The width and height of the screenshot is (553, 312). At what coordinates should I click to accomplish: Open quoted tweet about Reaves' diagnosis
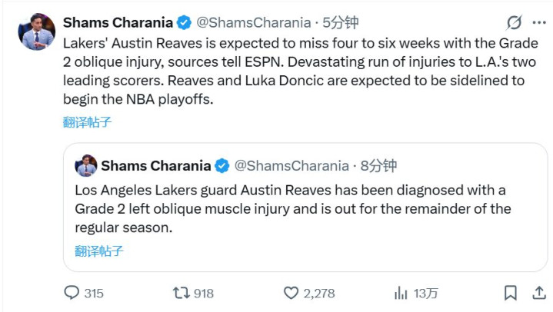(x=292, y=209)
